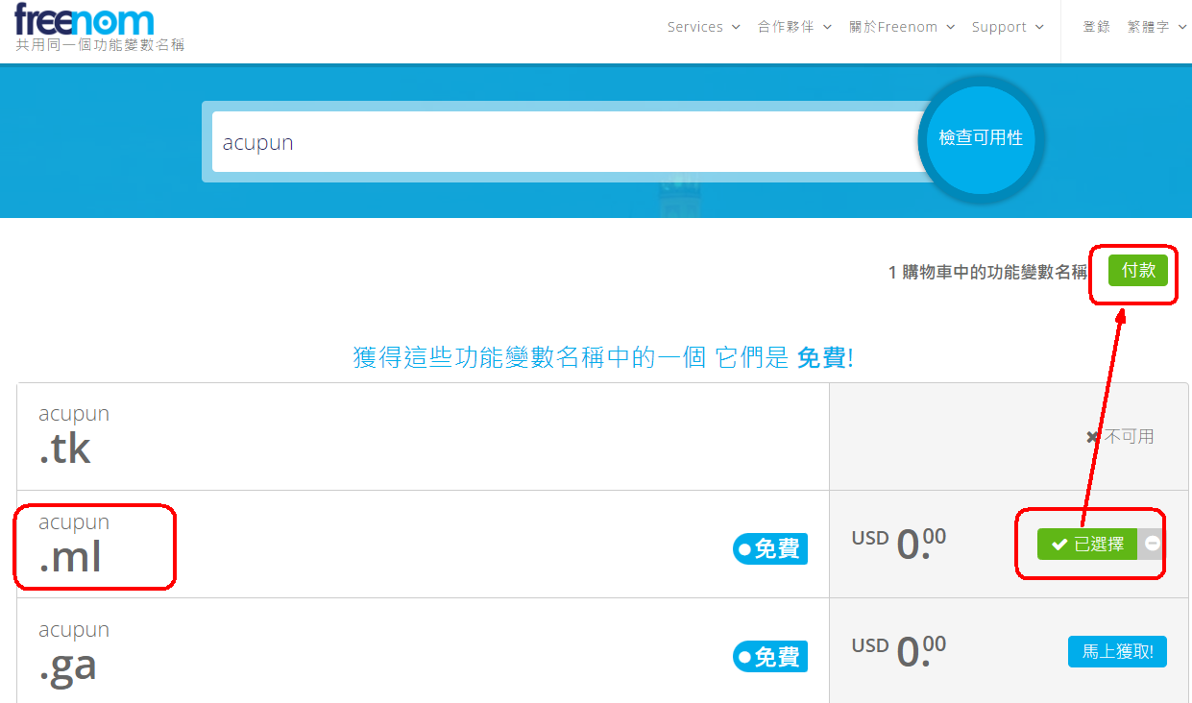The height and width of the screenshot is (703, 1192).
Task: Select the 不可用 status on the .tk row
Action: coord(1120,436)
